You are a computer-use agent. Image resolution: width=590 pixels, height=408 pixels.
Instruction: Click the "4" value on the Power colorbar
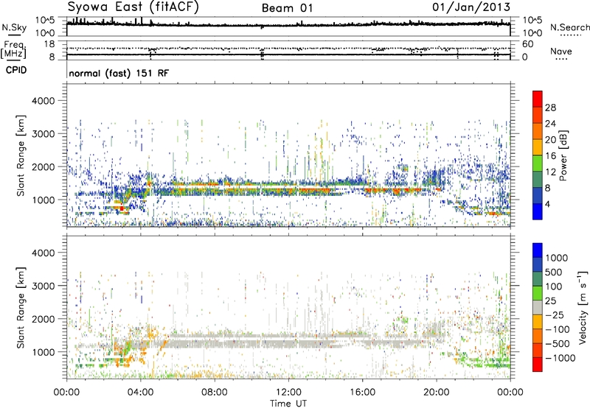[x=548, y=205]
